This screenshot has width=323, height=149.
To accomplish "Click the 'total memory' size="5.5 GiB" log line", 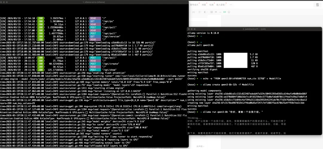I will tap(65, 130).
